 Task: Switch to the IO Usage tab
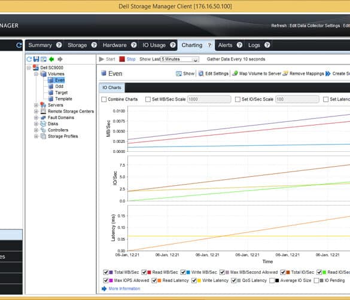pos(154,45)
